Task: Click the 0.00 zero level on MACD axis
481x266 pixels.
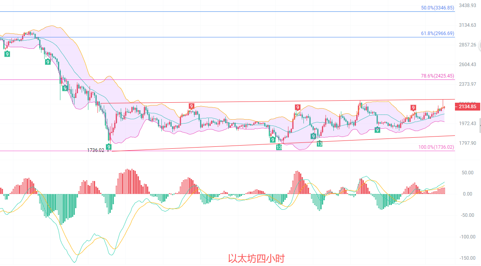Action: click(x=468, y=194)
